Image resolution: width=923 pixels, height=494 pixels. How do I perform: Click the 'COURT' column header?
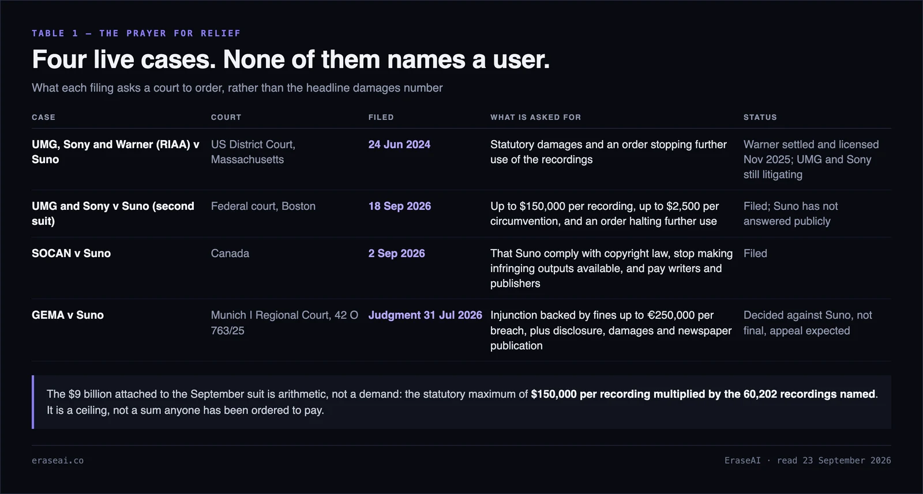pyautogui.click(x=226, y=117)
